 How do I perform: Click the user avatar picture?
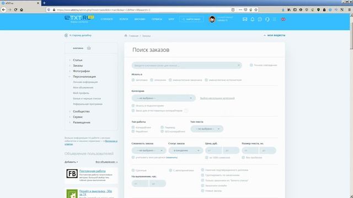coord(212,19)
